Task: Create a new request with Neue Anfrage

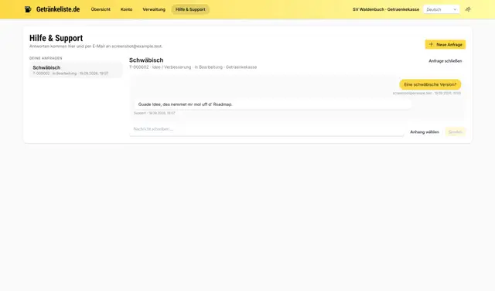Action: [445, 45]
